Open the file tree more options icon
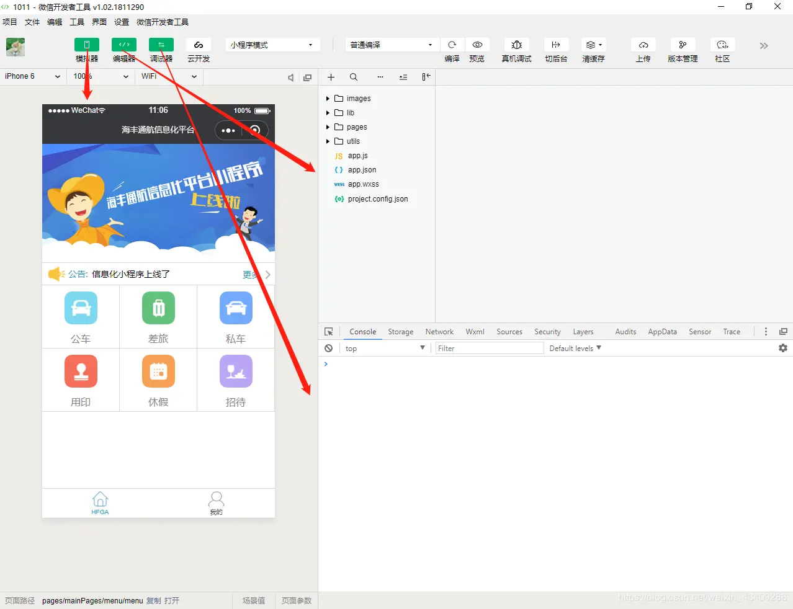 click(380, 77)
